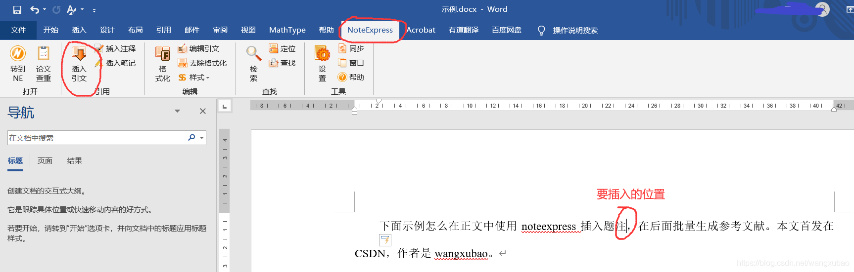This screenshot has height=272, width=854.
Task: Click the 在文档中搜索 field
Action: click(96, 138)
